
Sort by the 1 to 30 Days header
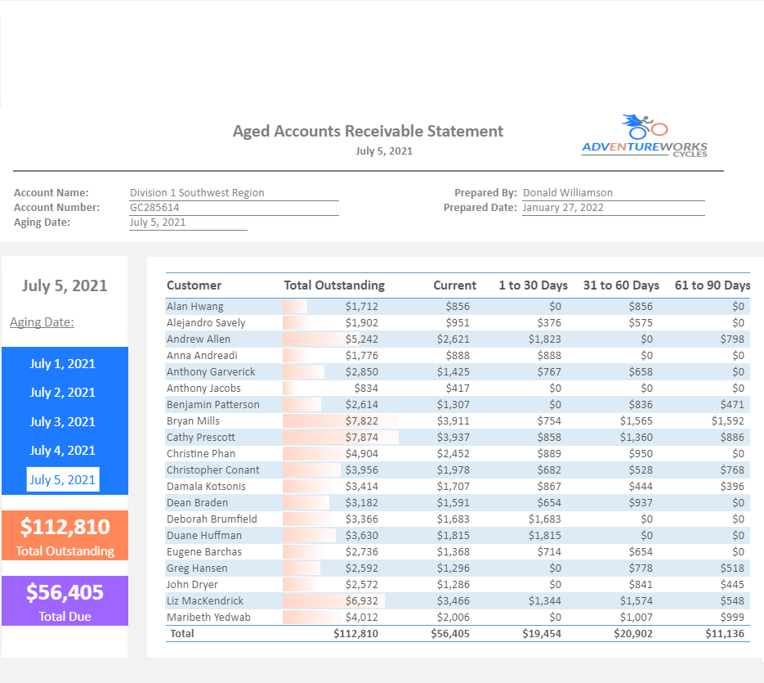coord(533,285)
